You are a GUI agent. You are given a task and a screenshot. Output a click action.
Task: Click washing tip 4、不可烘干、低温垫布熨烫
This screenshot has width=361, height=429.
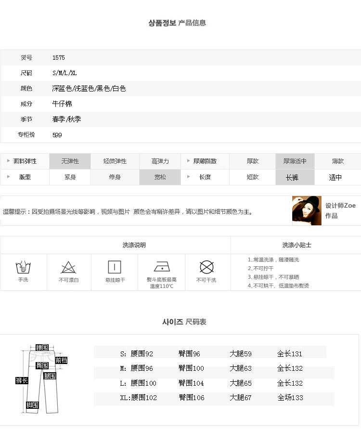click(x=278, y=286)
